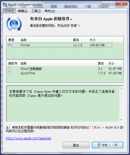Viewport: 130px width, 155px height.
Task: Click the scroll up arrow in description box
Action: click(x=121, y=88)
